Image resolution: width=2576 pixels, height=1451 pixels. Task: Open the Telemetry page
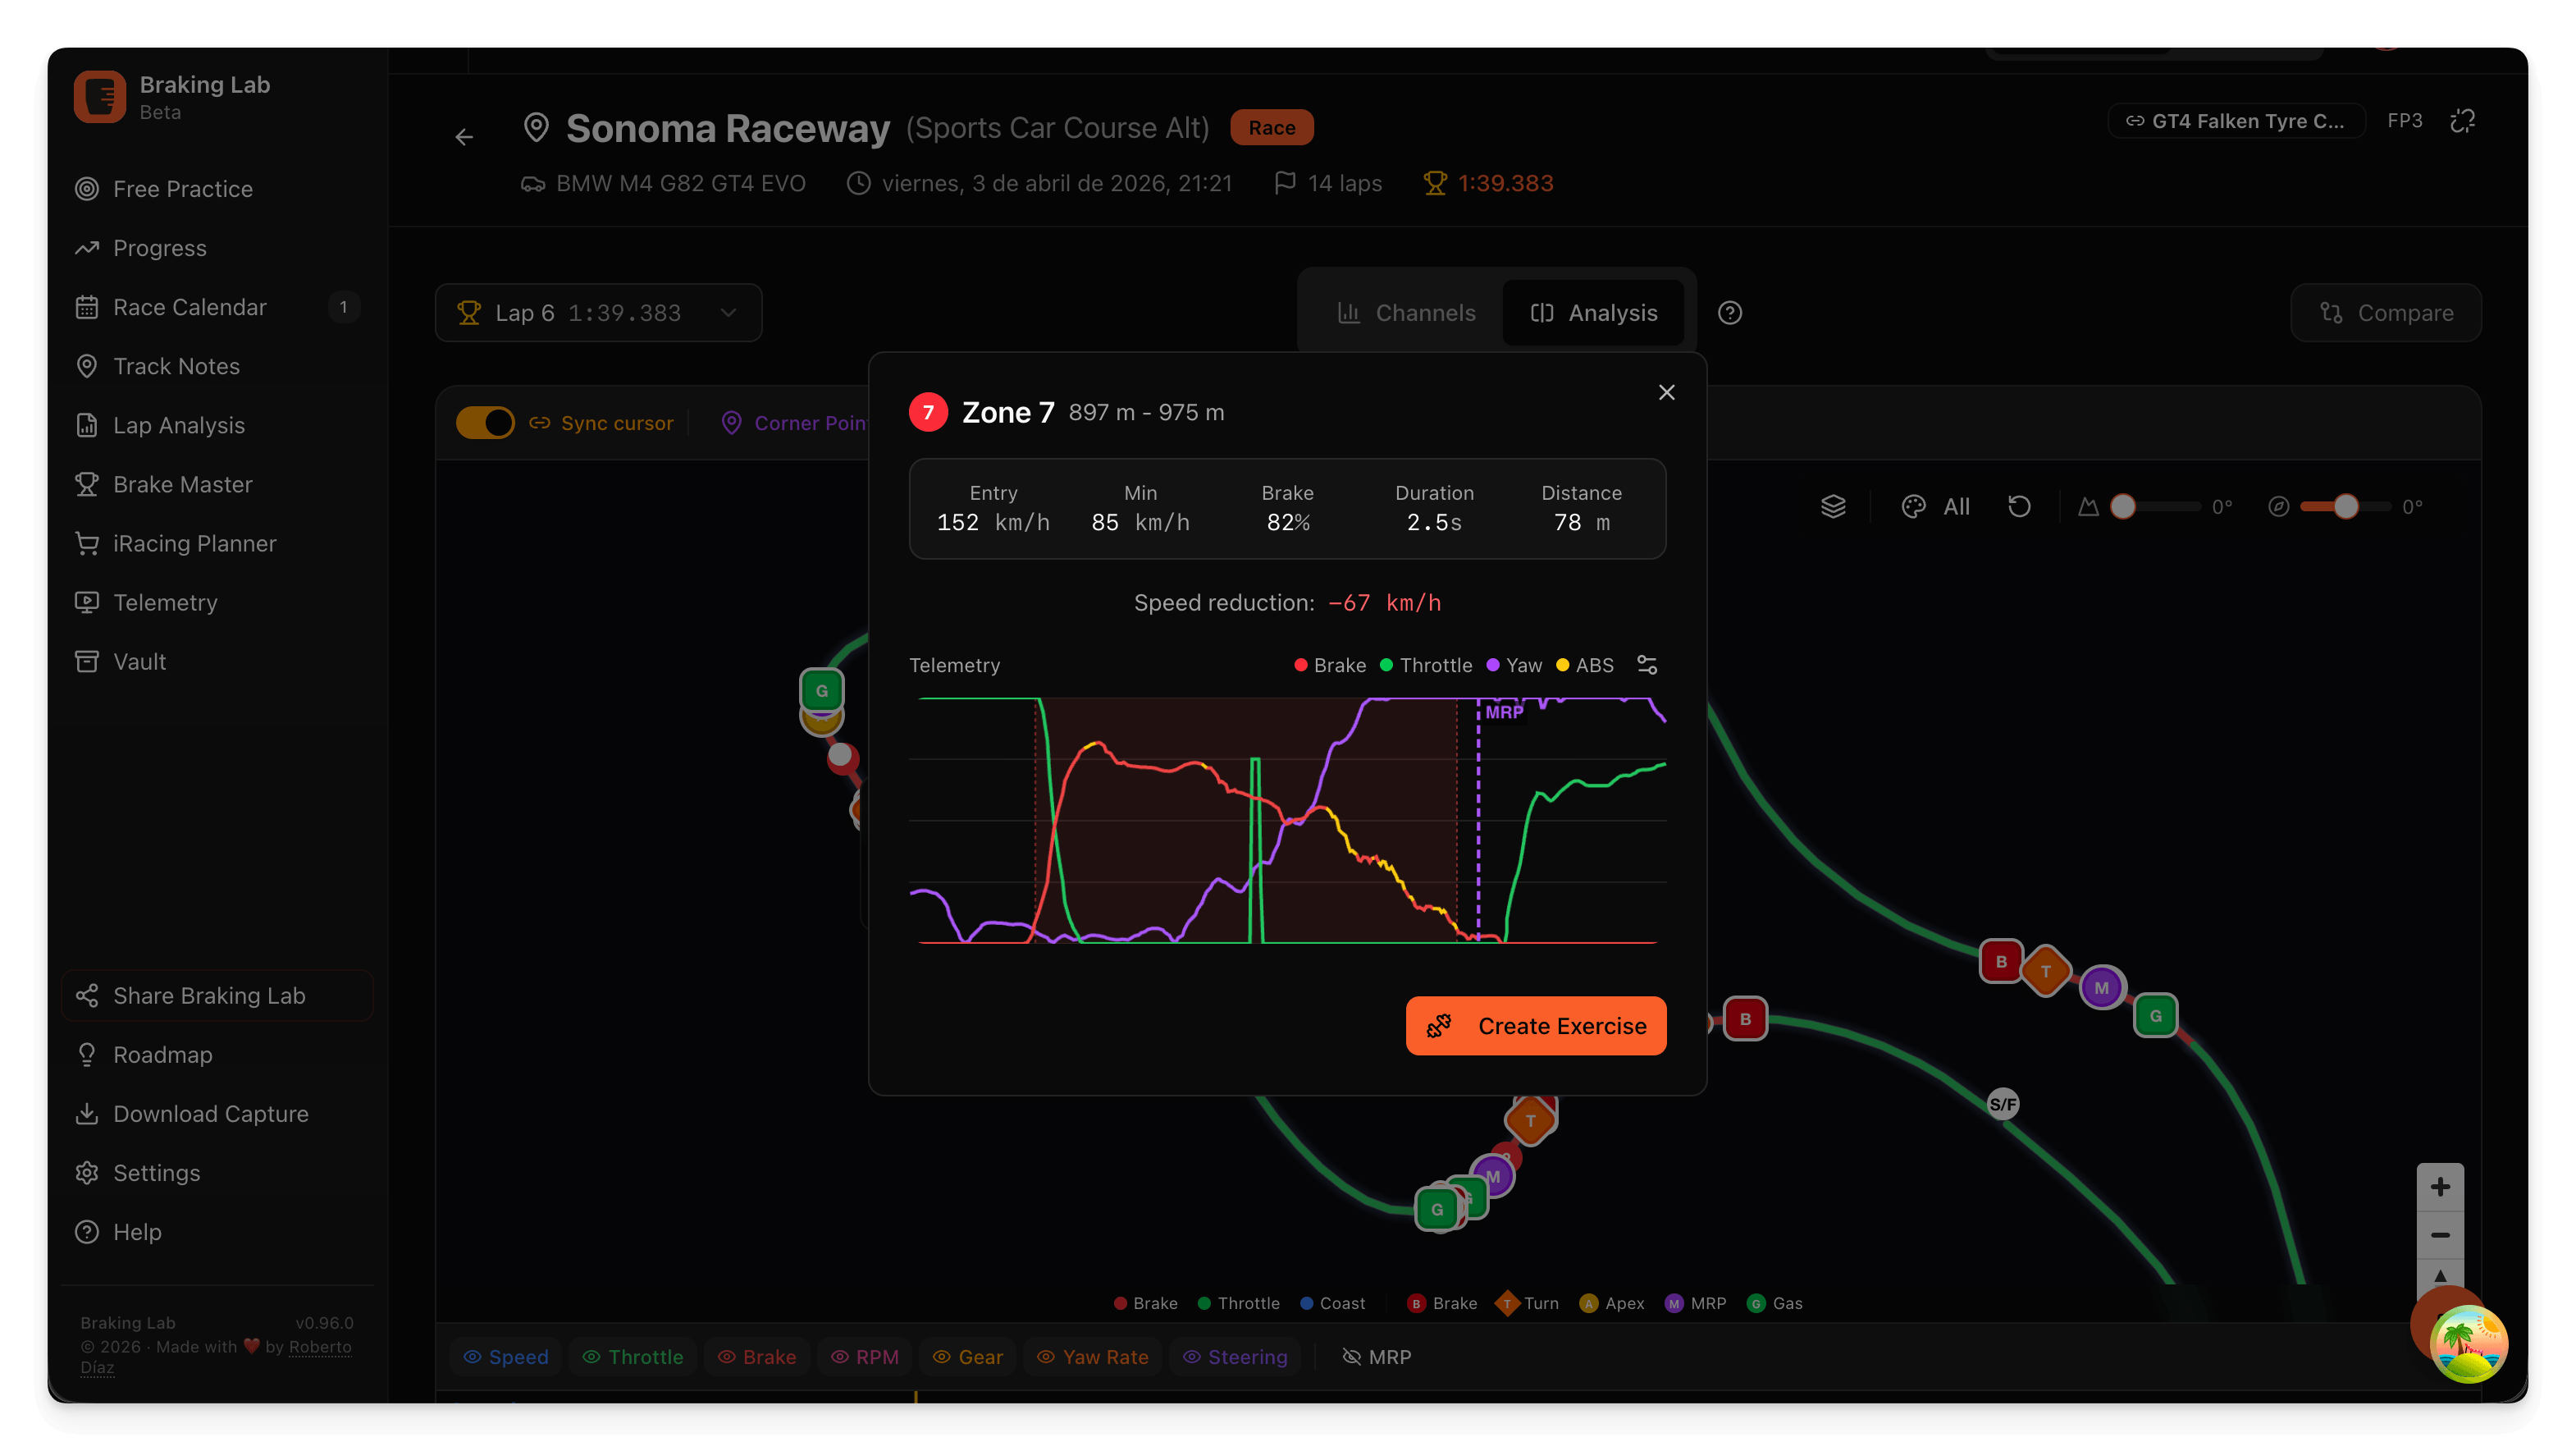[x=164, y=602]
